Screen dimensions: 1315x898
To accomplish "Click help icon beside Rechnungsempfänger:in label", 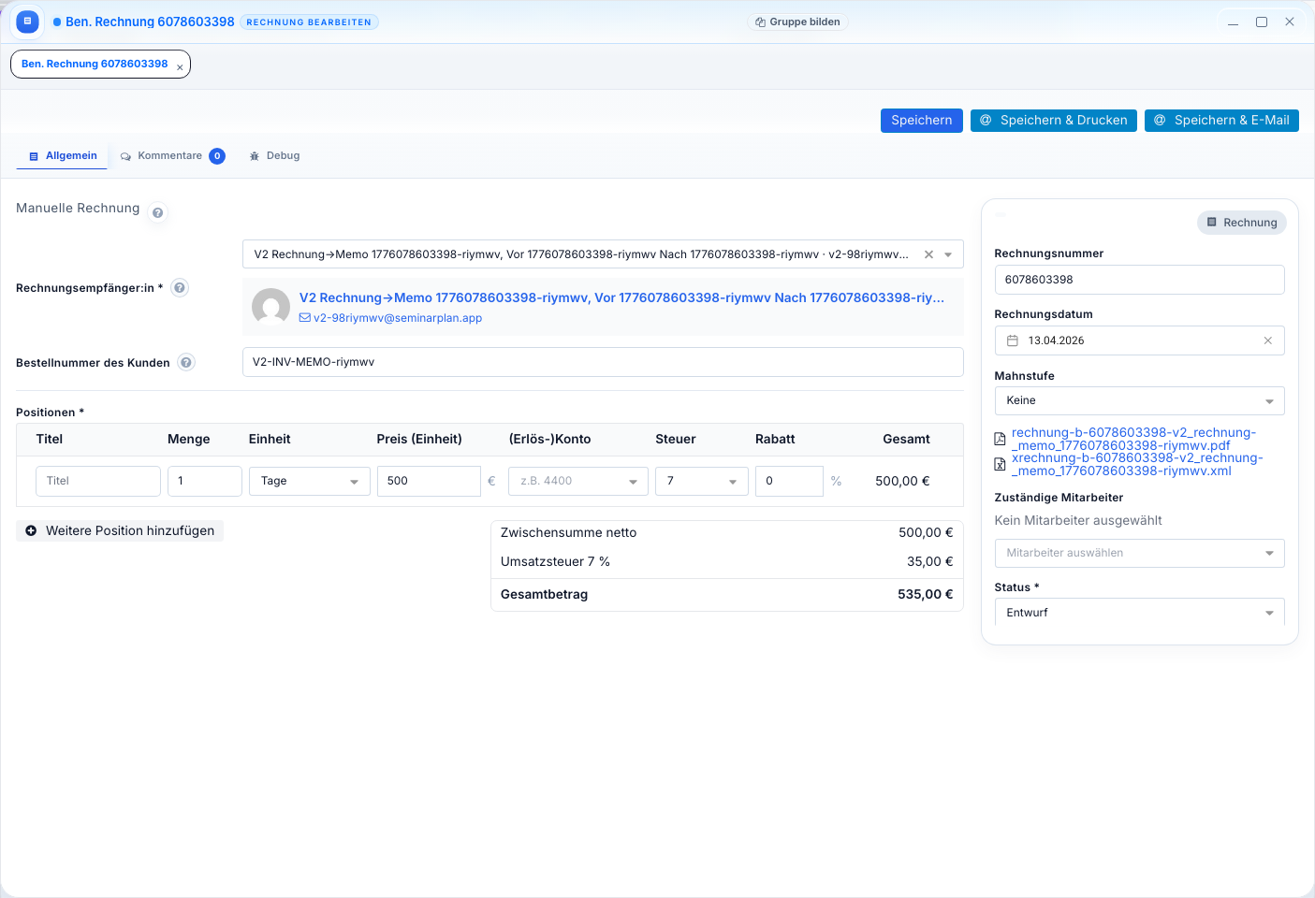I will tap(180, 288).
